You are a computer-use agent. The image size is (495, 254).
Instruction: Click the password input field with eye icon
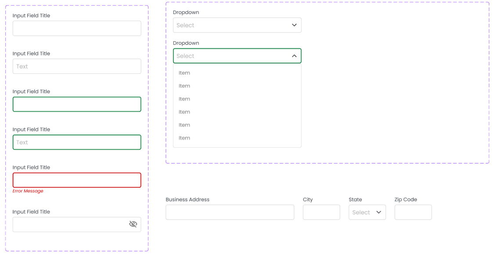point(77,224)
